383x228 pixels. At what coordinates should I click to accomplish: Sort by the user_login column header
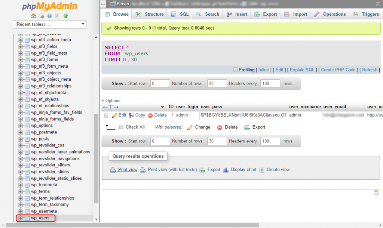click(187, 107)
